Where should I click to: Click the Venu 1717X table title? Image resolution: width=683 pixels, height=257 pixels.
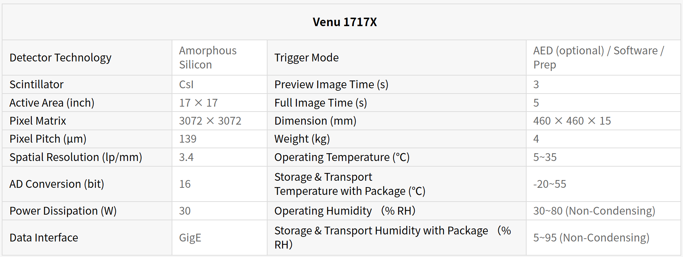pos(344,22)
